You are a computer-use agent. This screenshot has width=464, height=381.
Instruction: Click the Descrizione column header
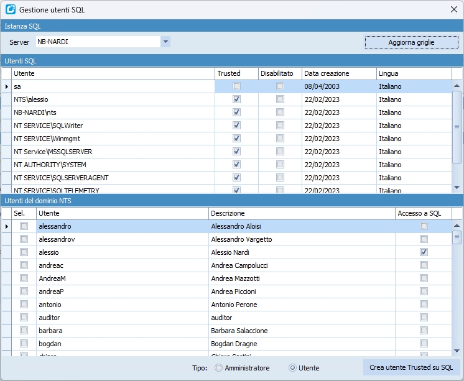[302, 213]
